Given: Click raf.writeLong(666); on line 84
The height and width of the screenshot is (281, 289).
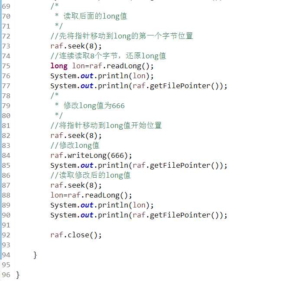Looking at the screenshot, I should 91,156.
